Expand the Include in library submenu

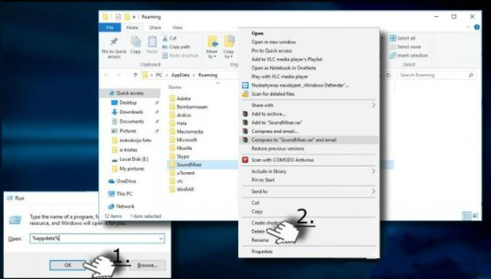(x=309, y=172)
